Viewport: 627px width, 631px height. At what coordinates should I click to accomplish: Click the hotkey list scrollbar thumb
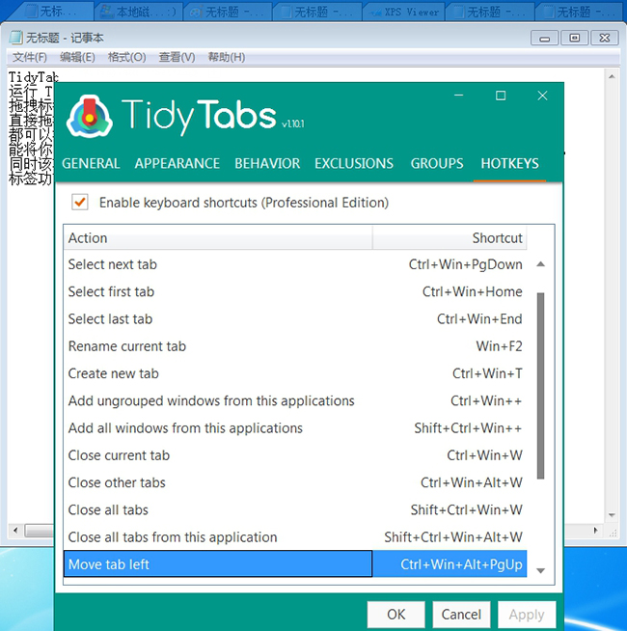541,386
